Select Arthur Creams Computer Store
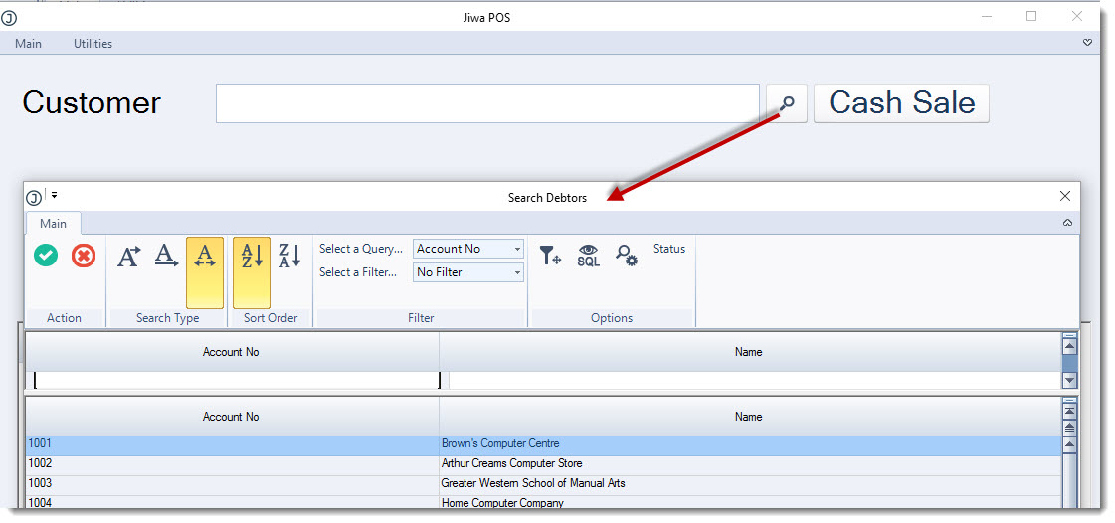 click(x=750, y=466)
